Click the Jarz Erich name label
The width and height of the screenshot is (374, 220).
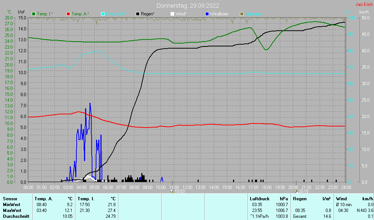(x=364, y=4)
